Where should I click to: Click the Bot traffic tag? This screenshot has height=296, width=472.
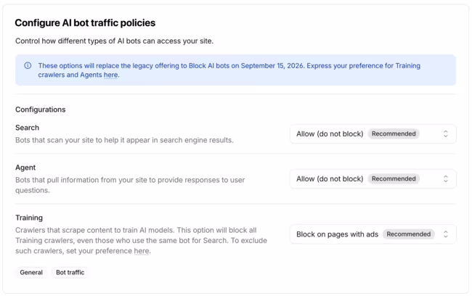click(70, 273)
